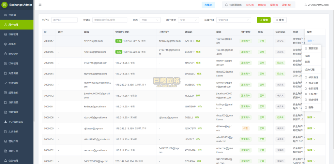Toggle the sidebar with the hamburger icon
This screenshot has width=334, height=164.
point(40,5)
